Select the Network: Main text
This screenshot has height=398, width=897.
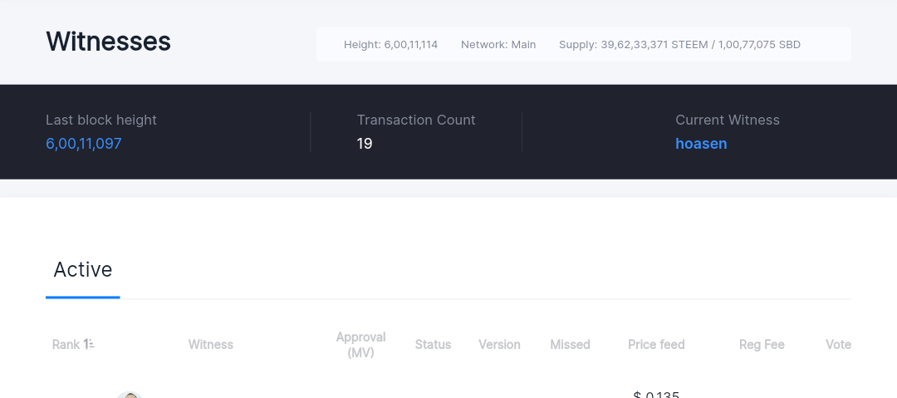coord(498,45)
